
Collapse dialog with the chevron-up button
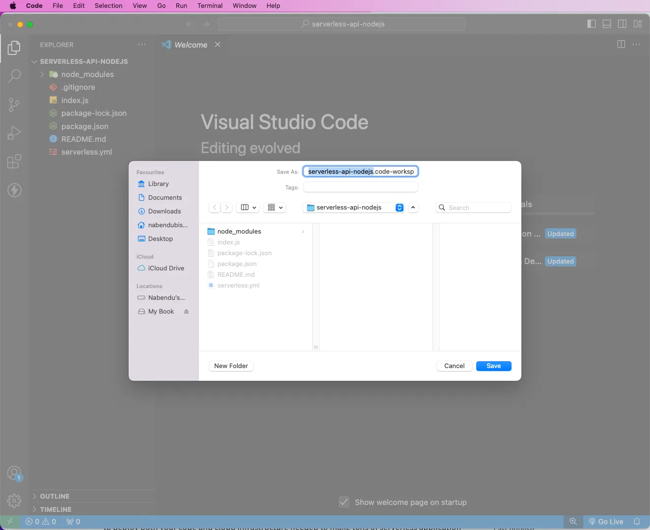(x=413, y=208)
